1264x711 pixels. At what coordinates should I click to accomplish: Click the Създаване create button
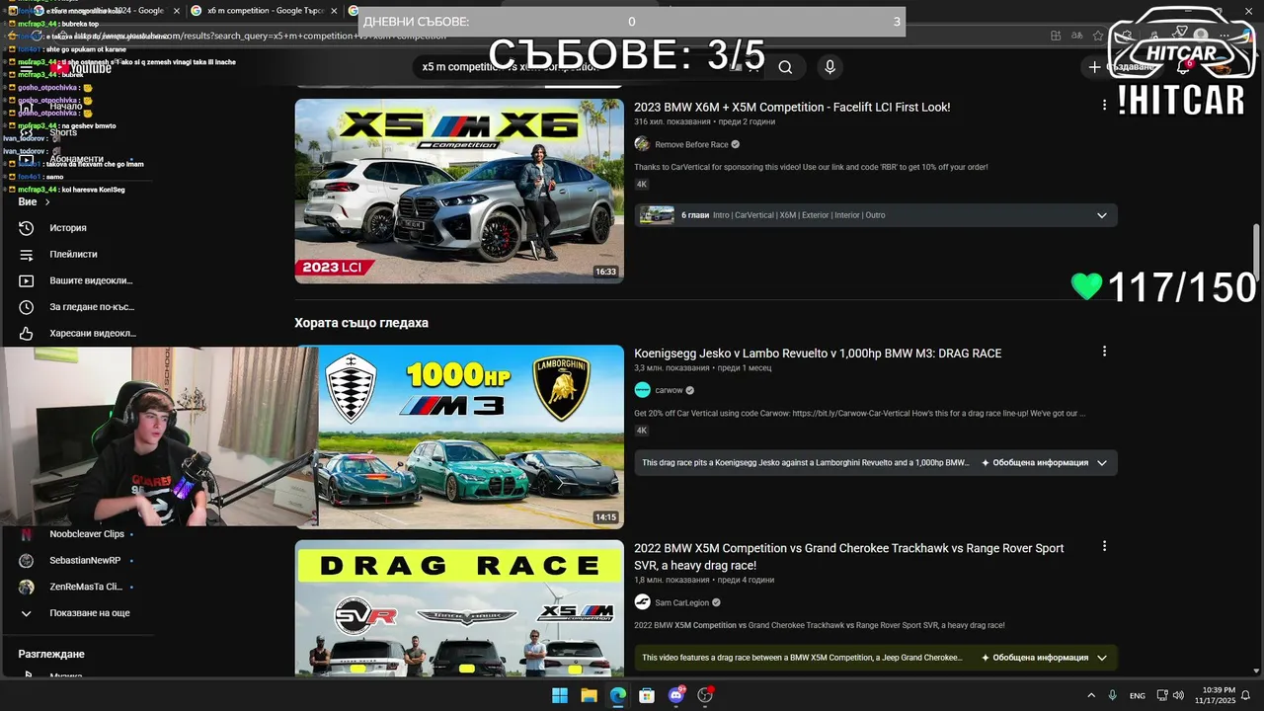[1121, 67]
